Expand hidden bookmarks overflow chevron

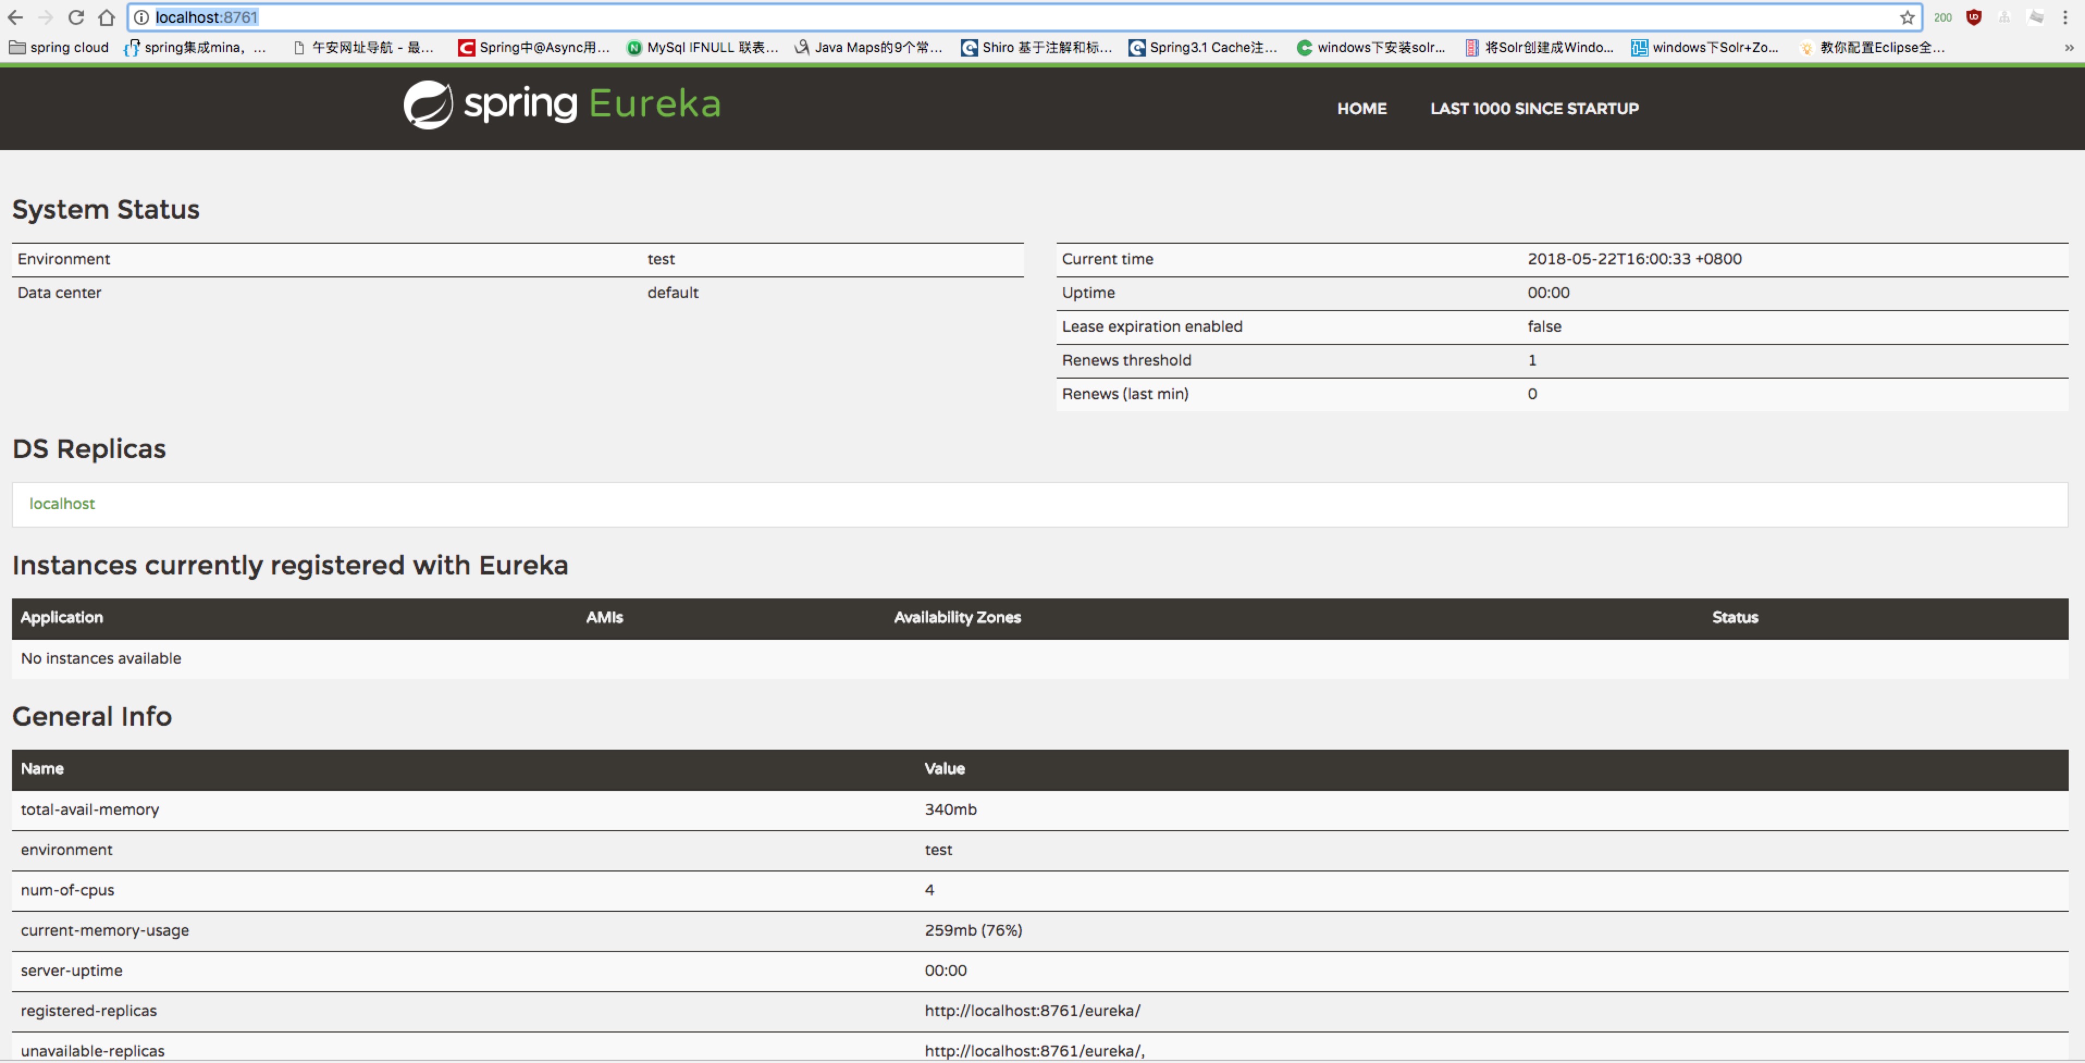2069,48
